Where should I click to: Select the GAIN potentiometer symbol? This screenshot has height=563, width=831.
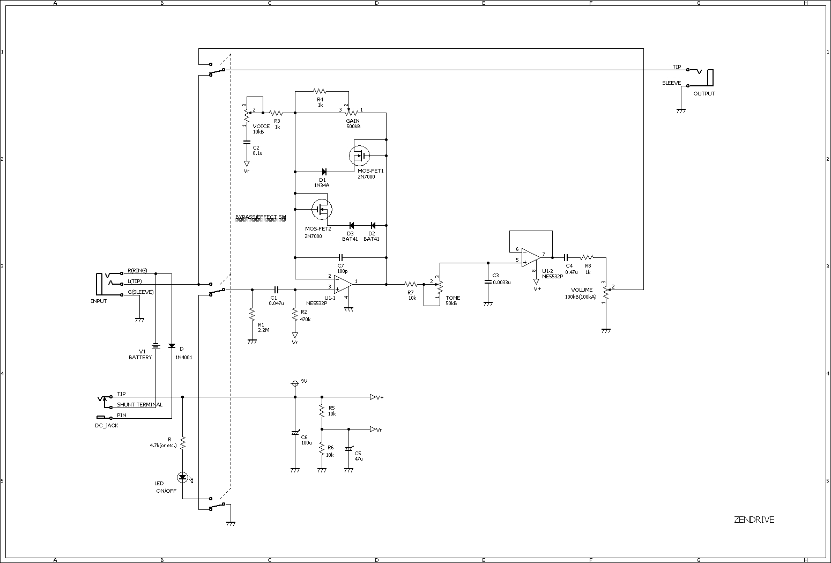[352, 112]
